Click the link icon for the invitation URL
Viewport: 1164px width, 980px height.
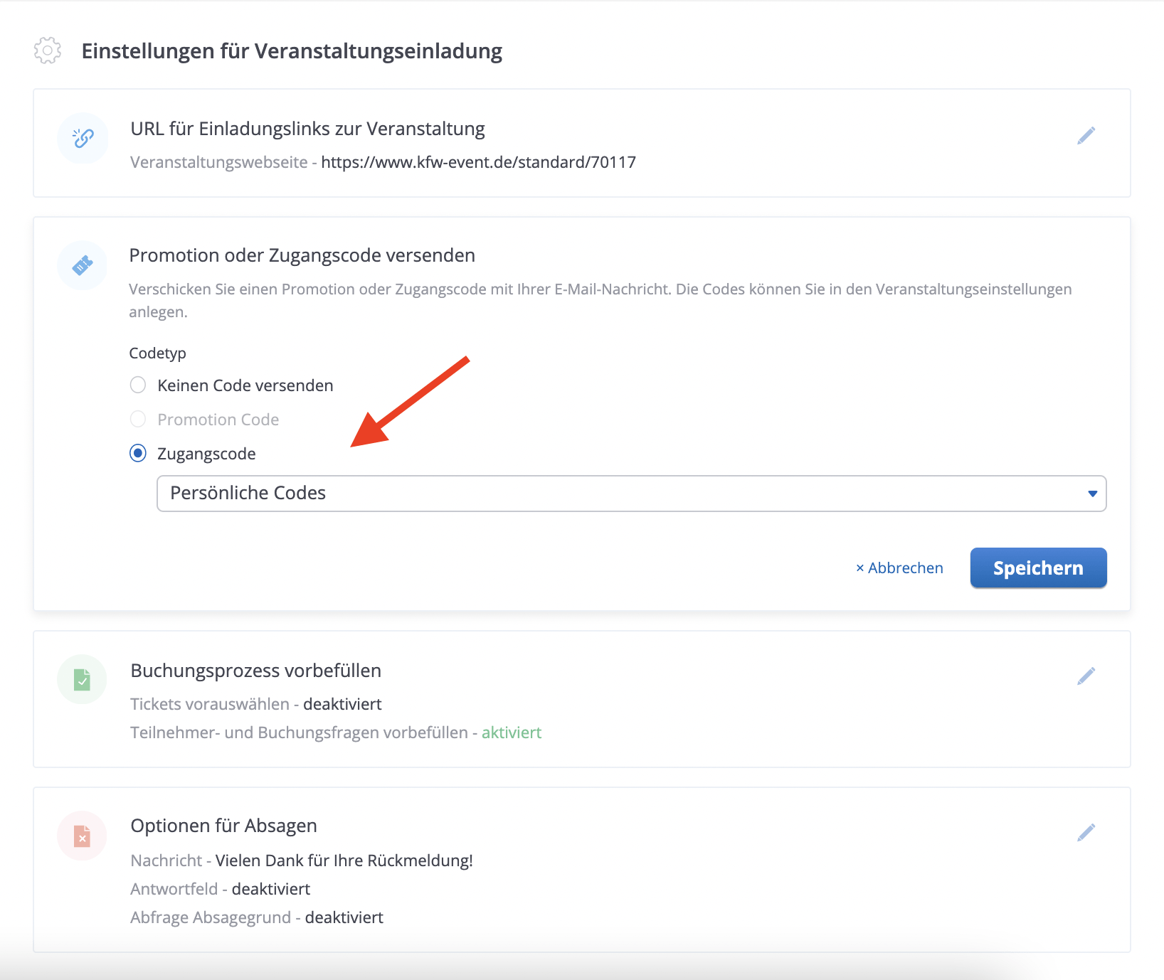(x=83, y=138)
